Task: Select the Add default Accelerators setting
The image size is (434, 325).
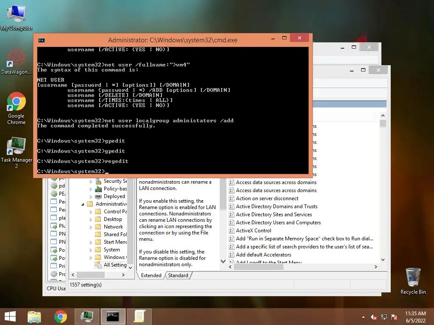Action: (x=264, y=254)
